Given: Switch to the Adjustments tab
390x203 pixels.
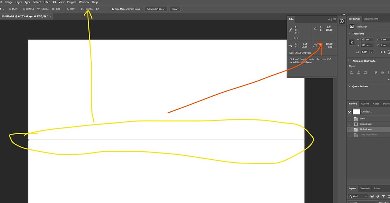Looking at the screenshot, I should 371,19.
